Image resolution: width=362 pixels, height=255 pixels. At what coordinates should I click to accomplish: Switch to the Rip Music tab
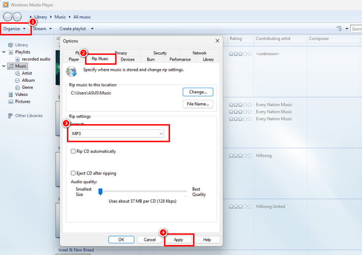pos(100,59)
